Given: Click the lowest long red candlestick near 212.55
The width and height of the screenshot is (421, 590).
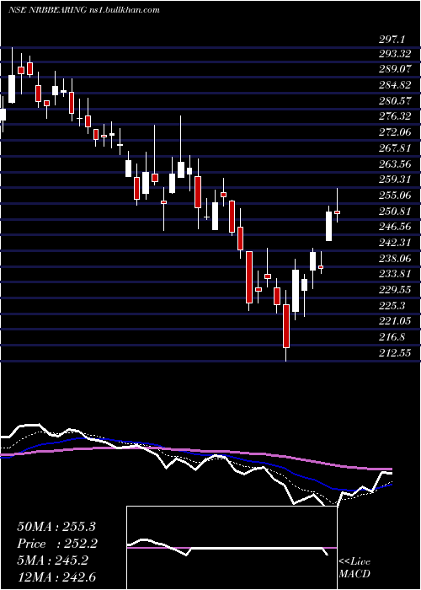Looking at the screenshot, I should [286, 326].
